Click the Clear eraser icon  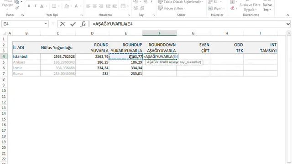coord(232,8)
